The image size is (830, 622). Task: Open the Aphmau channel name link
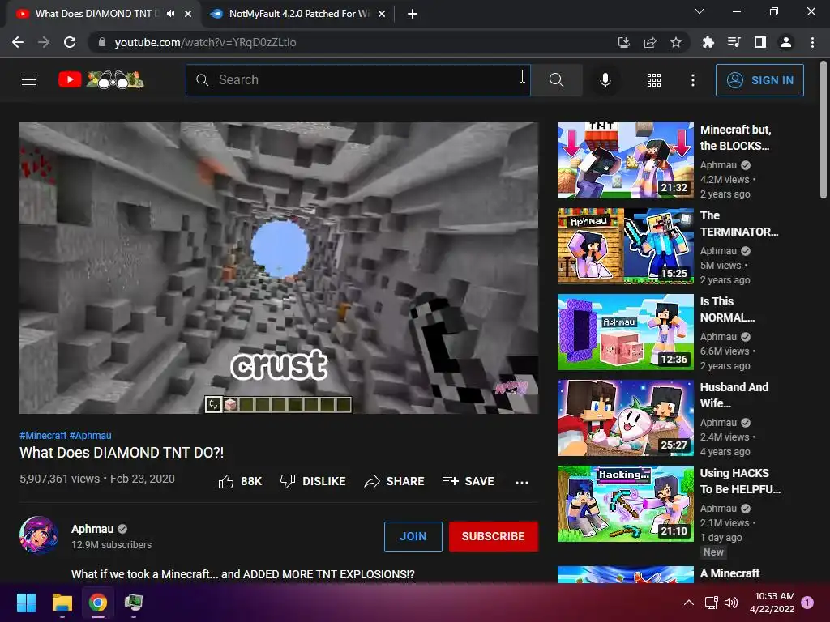click(x=92, y=529)
